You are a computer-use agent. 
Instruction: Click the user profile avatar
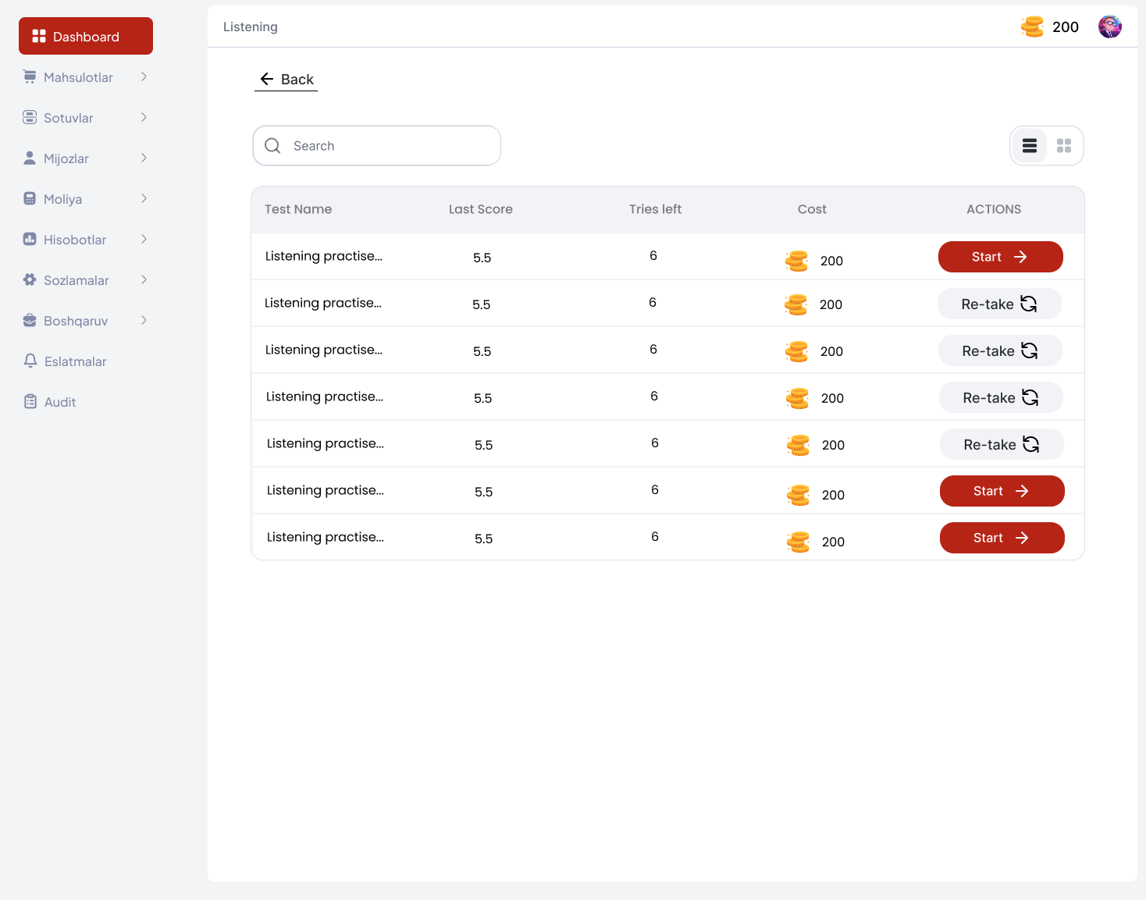click(x=1109, y=27)
